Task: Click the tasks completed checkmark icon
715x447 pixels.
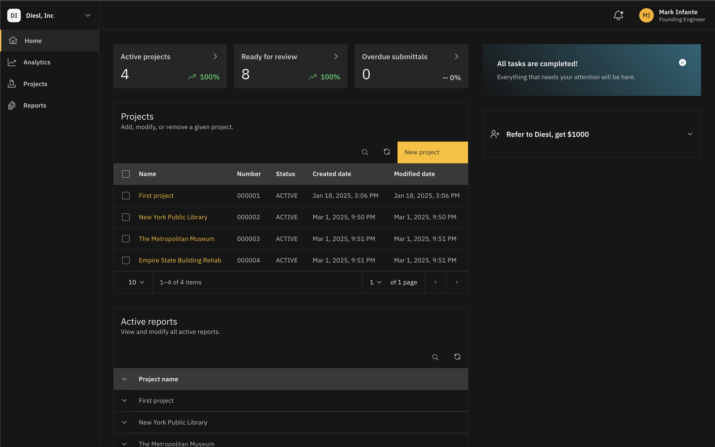Action: (682, 62)
